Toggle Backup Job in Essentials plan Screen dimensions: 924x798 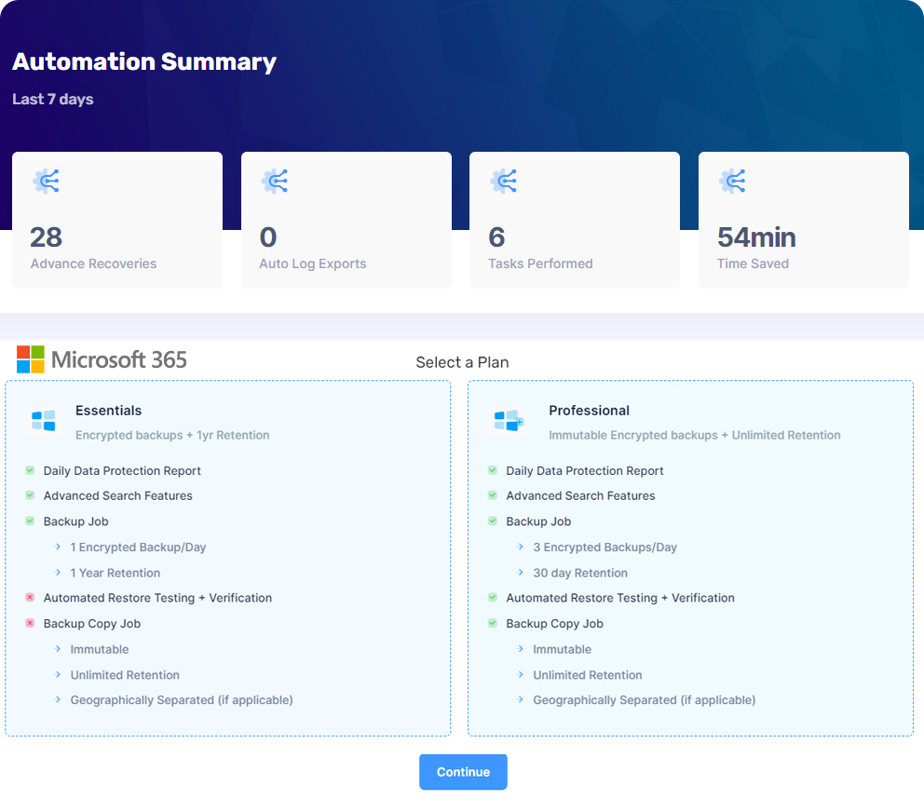click(30, 521)
